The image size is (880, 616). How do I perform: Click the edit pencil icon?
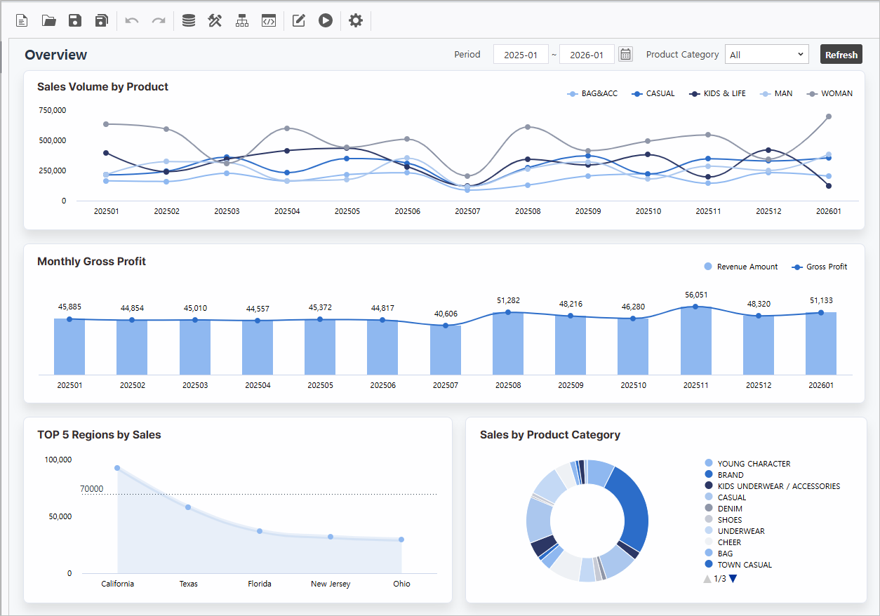click(298, 20)
